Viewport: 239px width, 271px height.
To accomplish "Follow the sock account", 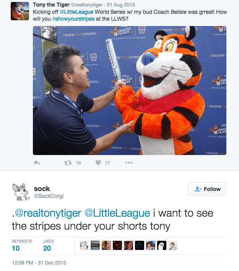I will coord(207,189).
